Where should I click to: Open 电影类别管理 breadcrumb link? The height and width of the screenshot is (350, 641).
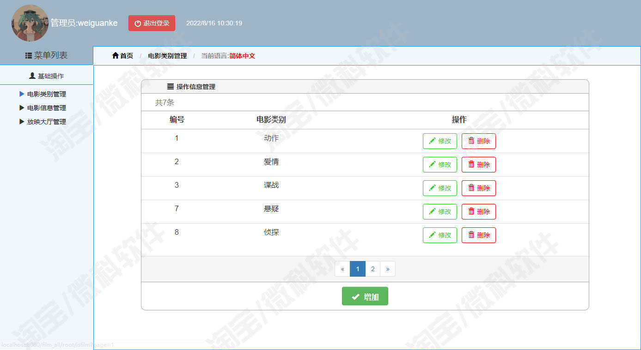click(x=167, y=56)
